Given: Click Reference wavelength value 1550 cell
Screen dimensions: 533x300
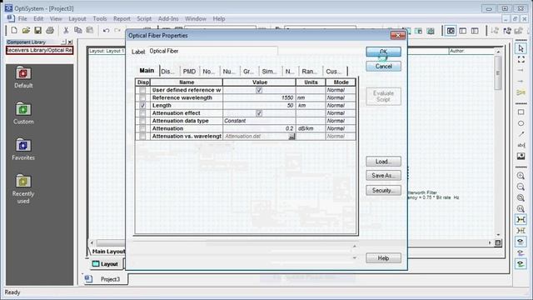Looking at the screenshot, I should [259, 97].
